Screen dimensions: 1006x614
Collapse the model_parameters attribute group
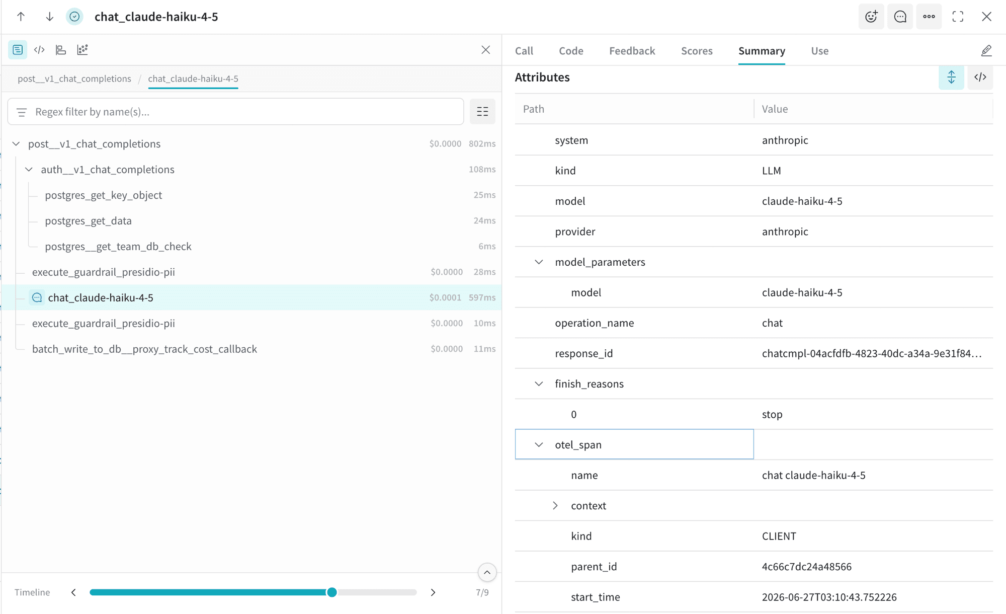pos(539,262)
